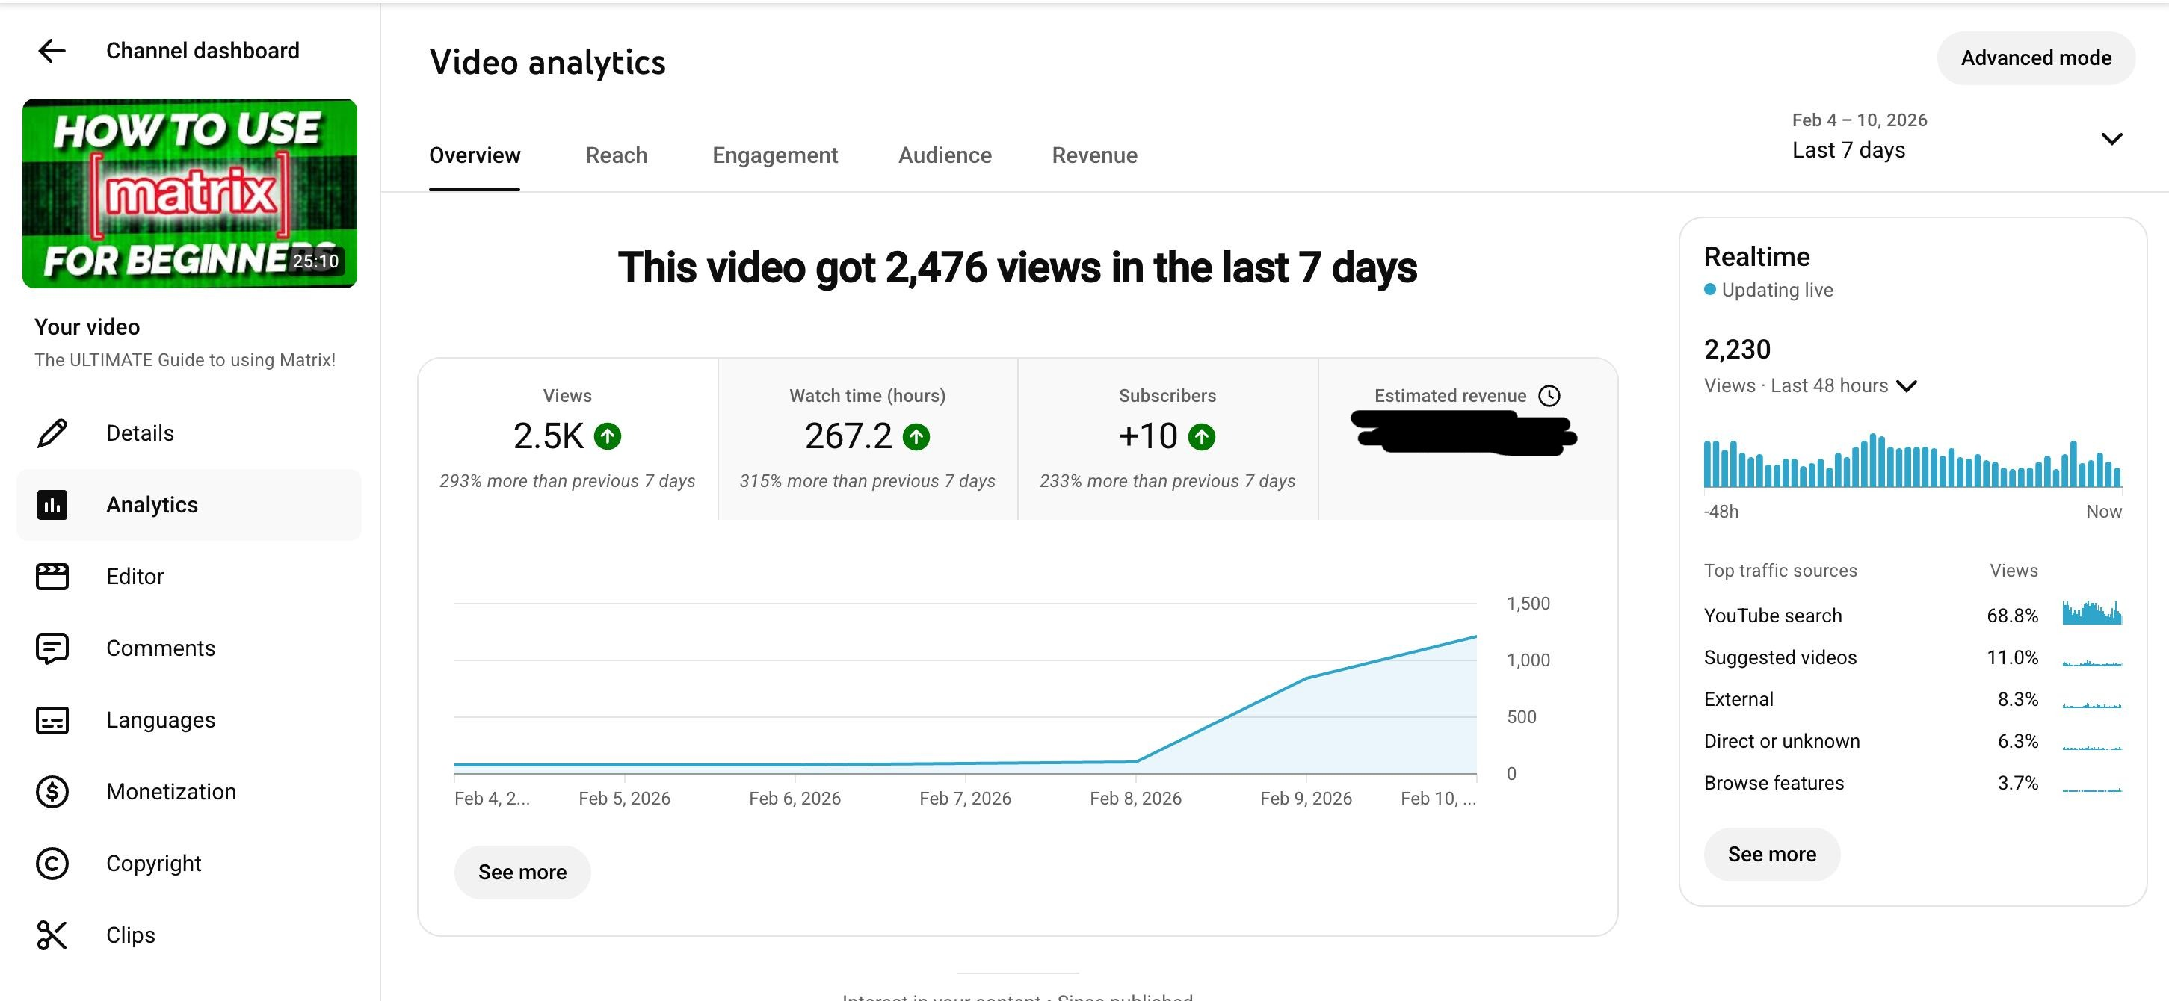Open the Views Last 48 hours dropdown
2169x1001 pixels.
[1907, 386]
